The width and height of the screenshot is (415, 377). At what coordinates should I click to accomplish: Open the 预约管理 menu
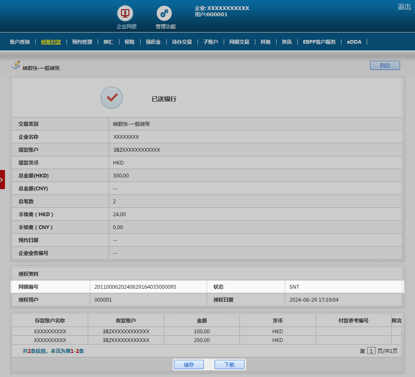[82, 42]
